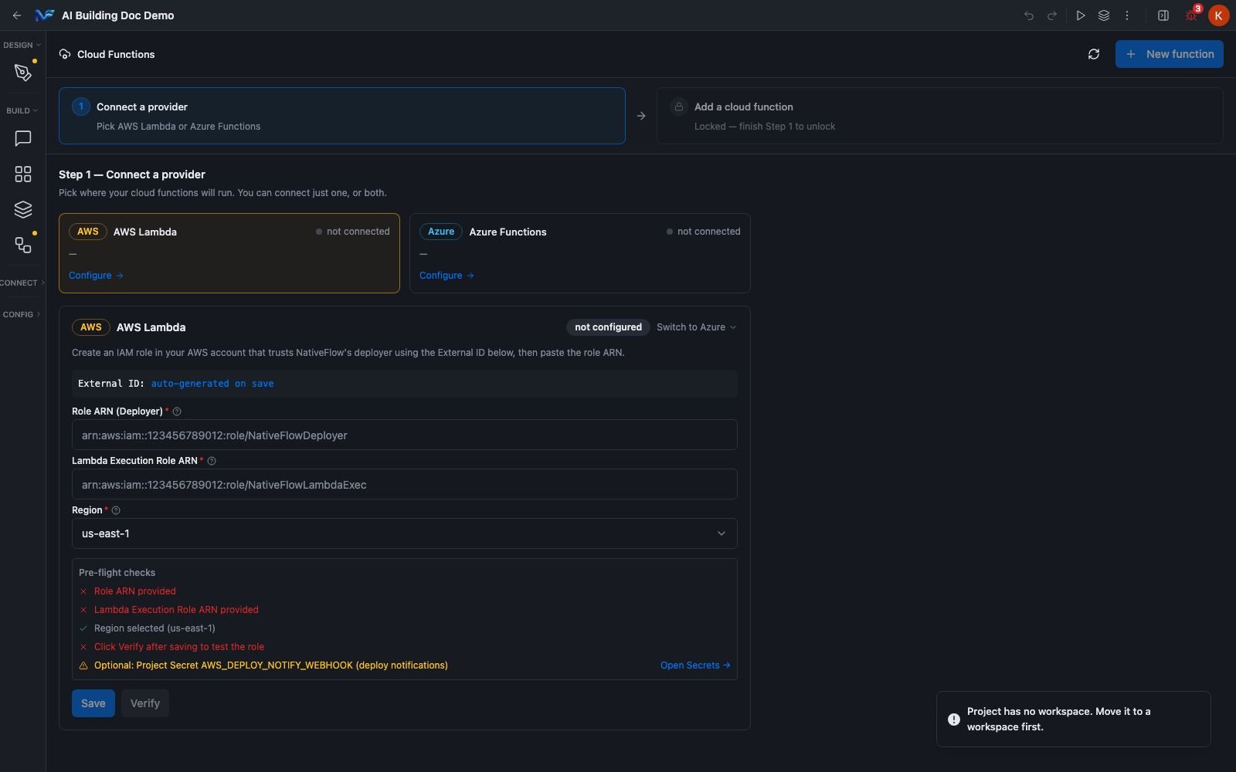Image resolution: width=1236 pixels, height=772 pixels.
Task: Click the External ID auto-generated on save value
Action: (x=212, y=384)
